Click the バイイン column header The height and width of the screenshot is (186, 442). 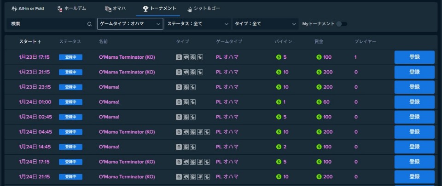tap(283, 42)
